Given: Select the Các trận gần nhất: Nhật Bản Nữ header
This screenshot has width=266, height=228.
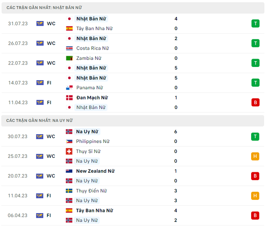Looking at the screenshot, I should pos(133,8).
